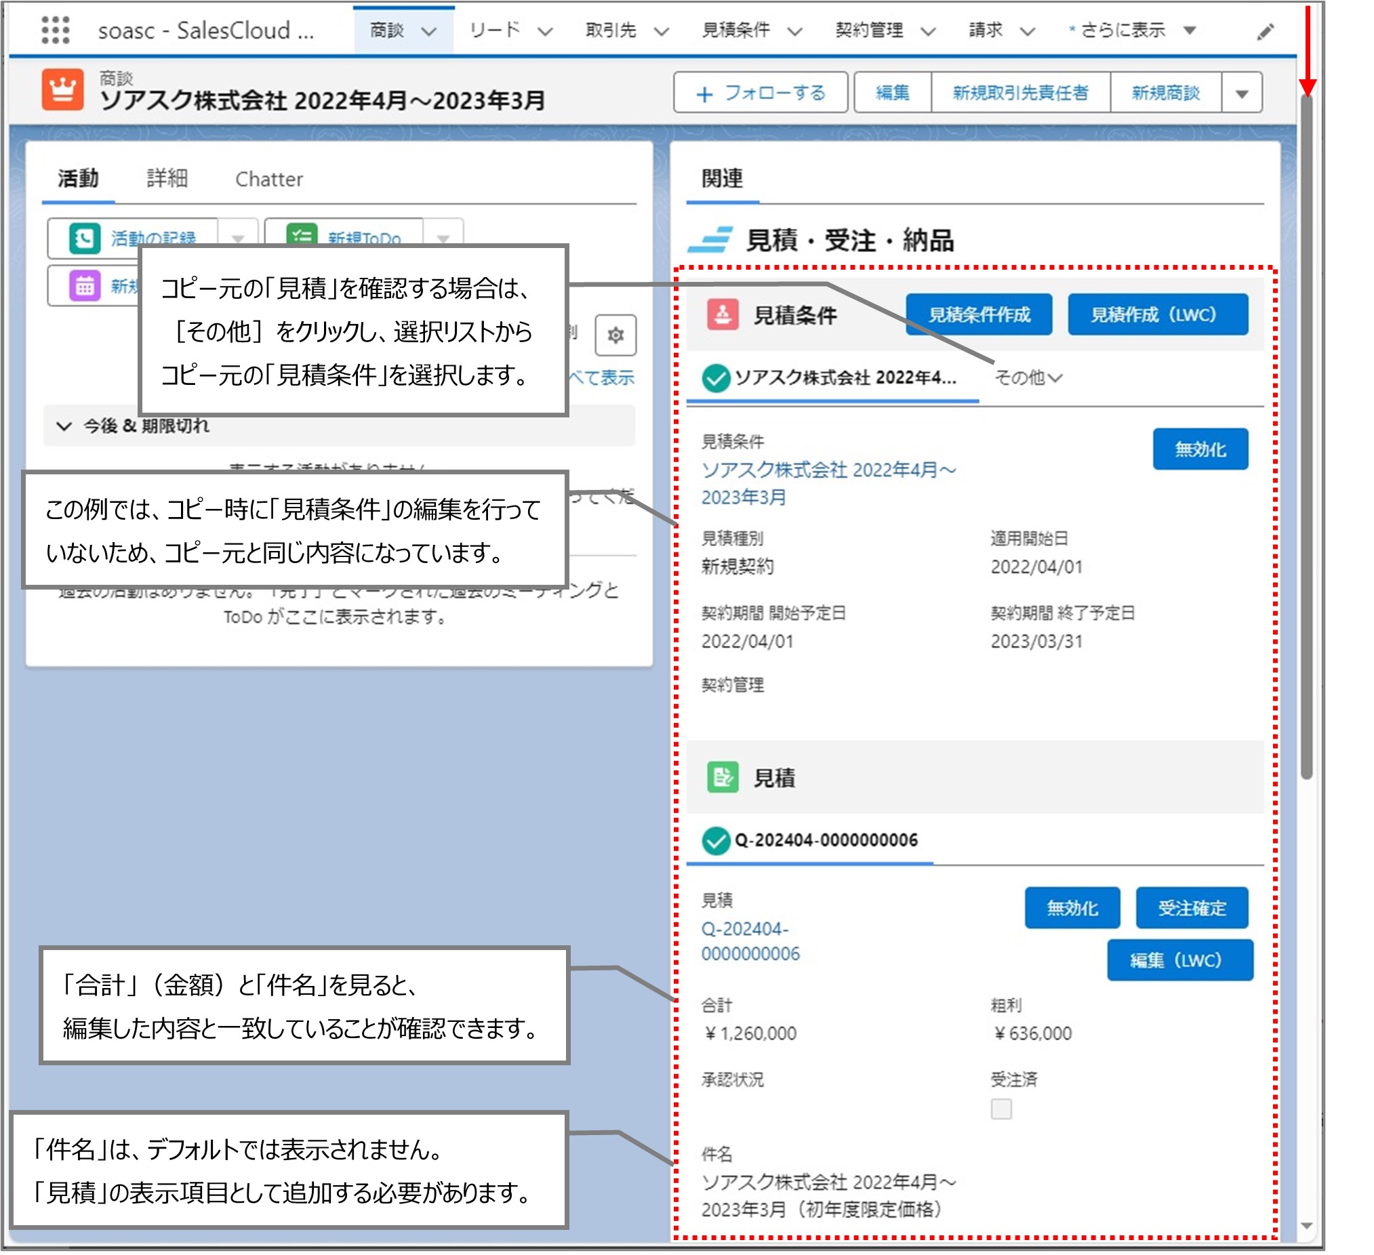Open the App Launcher grid icon
Image resolution: width=1374 pixels, height=1255 pixels.
(55, 30)
